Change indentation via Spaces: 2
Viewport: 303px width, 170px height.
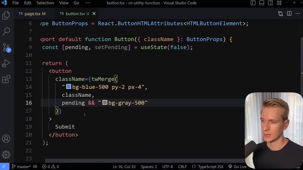coord(149,167)
